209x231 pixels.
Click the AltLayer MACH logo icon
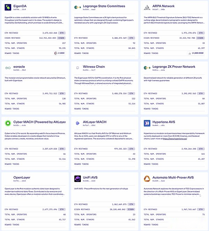point(77,123)
